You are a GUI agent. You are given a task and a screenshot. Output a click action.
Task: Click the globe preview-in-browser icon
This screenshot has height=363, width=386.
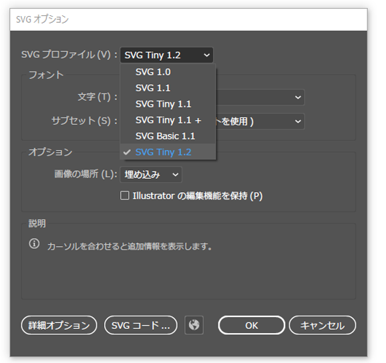[194, 325]
